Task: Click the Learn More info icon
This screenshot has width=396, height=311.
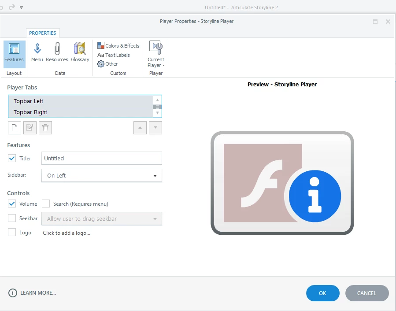Action: click(x=13, y=293)
